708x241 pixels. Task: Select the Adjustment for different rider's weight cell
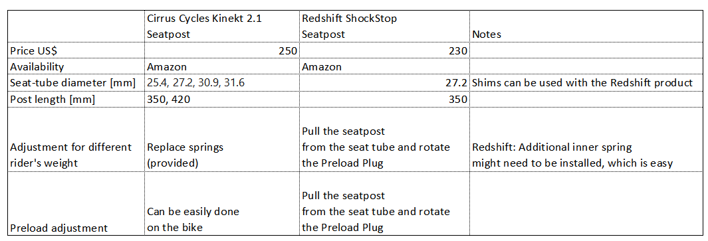pos(76,139)
